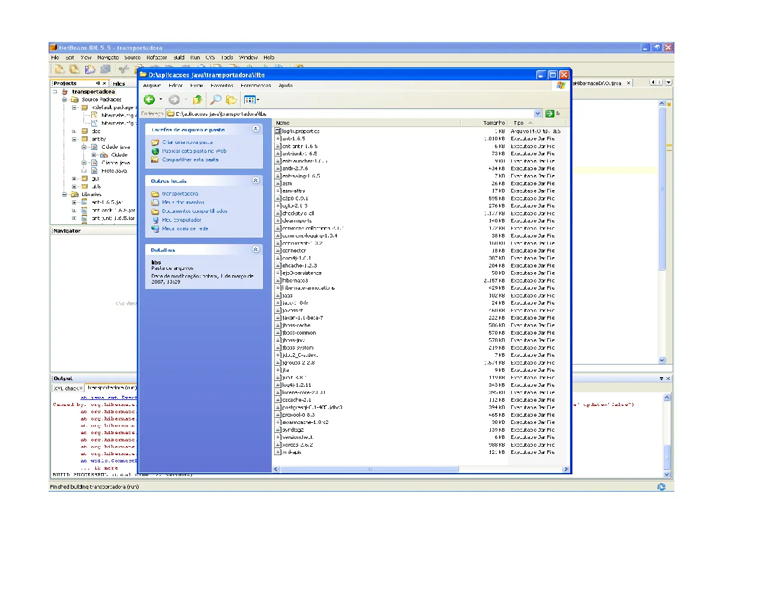The height and width of the screenshot is (614, 768).
Task: Collapse the Outros locais panel
Action: [x=256, y=180]
